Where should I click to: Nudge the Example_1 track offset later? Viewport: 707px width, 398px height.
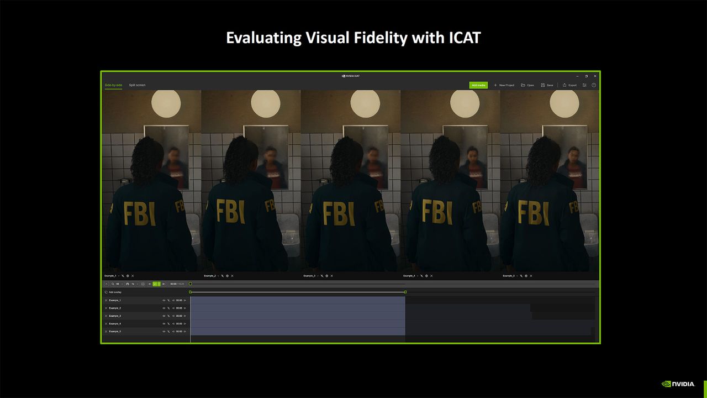point(184,300)
